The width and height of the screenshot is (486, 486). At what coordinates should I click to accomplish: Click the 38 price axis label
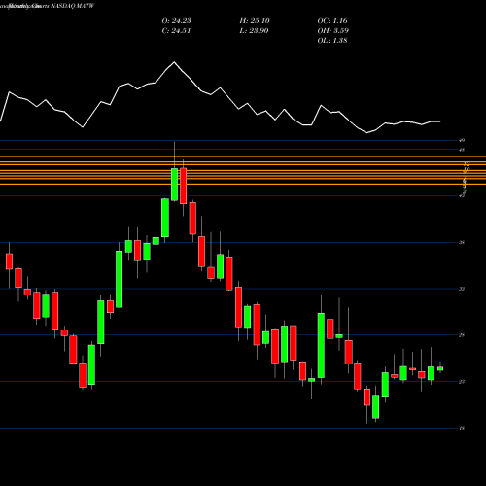462,242
